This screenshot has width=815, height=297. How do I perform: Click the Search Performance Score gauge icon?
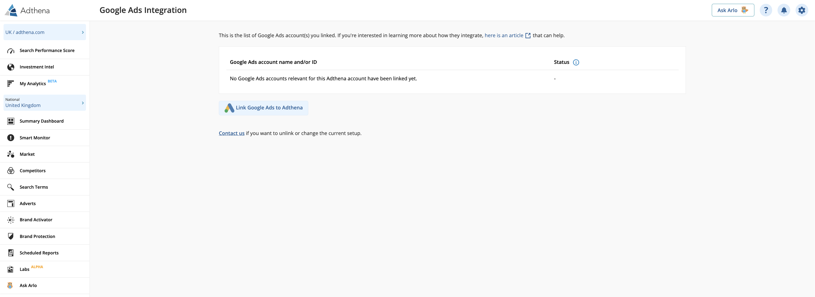(11, 51)
